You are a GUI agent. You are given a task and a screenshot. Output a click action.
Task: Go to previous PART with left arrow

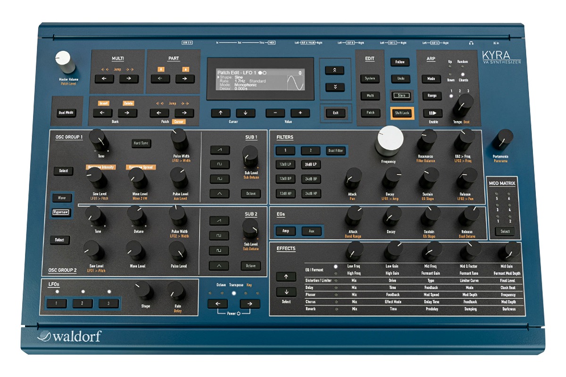160,79
